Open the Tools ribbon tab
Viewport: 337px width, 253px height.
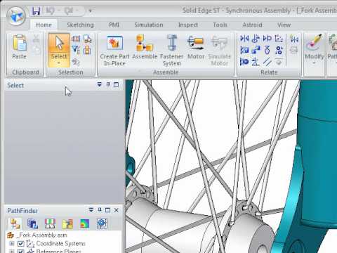(220, 25)
